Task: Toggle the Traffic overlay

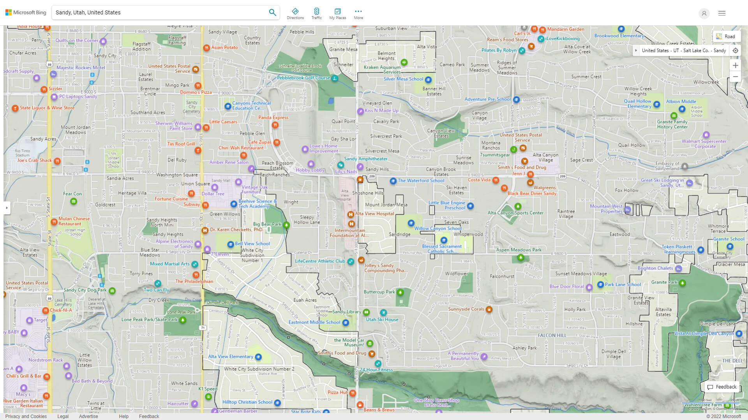Action: click(317, 13)
